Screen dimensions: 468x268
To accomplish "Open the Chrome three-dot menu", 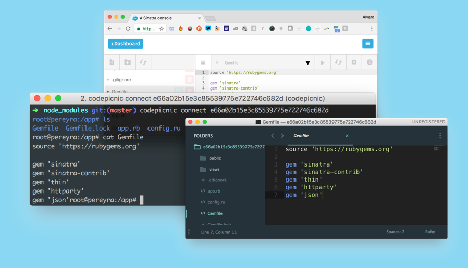I will pos(372,29).
